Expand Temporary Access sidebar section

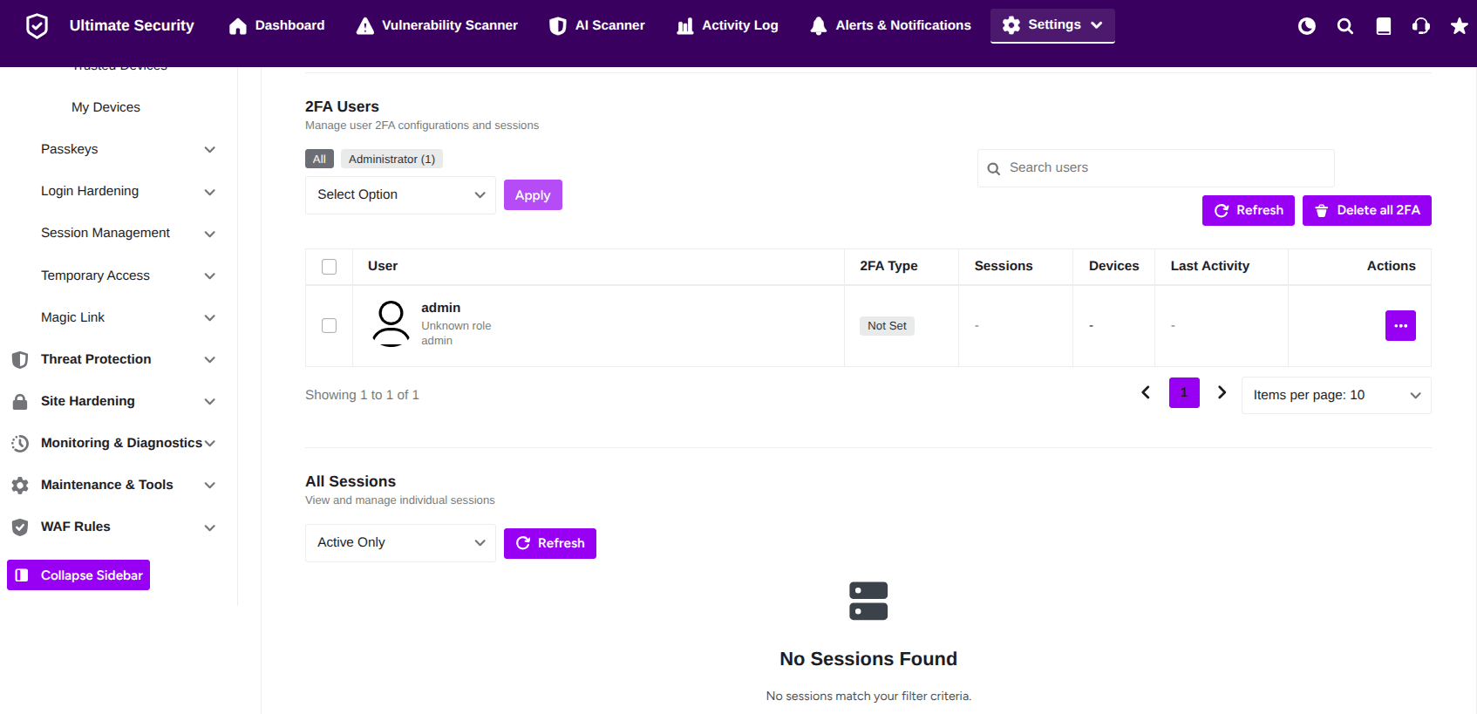click(209, 275)
